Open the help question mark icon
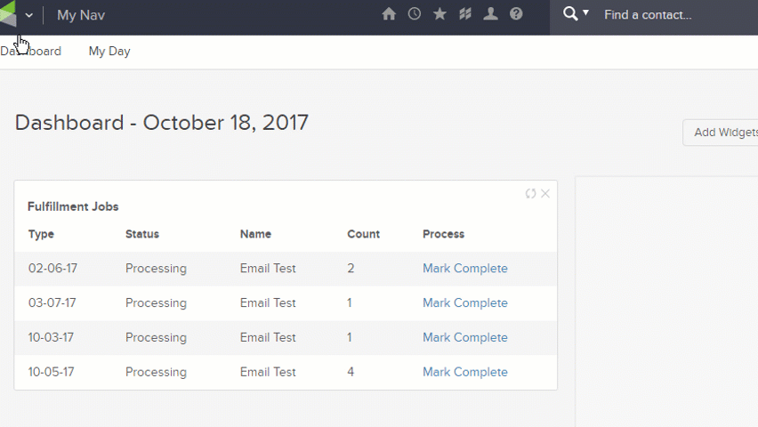758x427 pixels. [x=516, y=14]
